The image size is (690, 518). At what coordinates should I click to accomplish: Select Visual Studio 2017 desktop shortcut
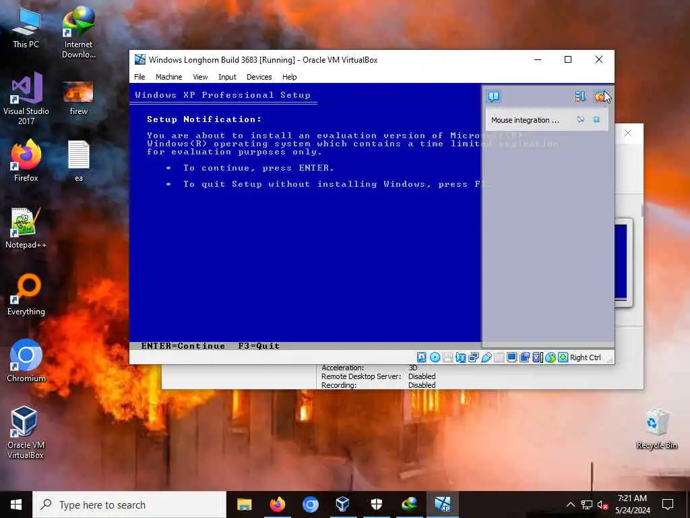26,98
